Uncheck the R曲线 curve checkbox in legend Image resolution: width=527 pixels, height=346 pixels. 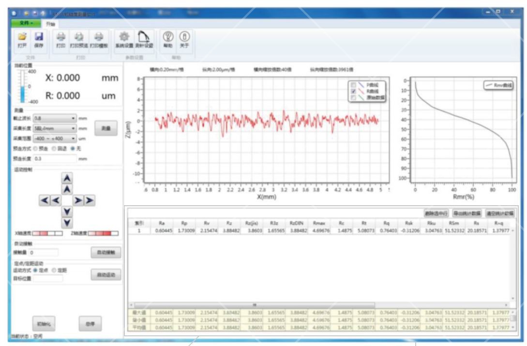[x=353, y=91]
